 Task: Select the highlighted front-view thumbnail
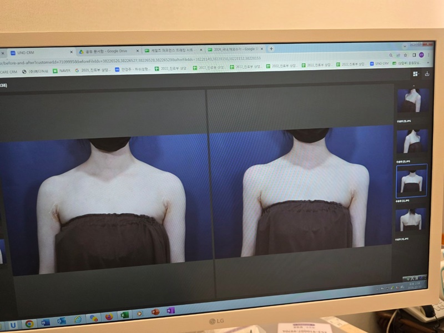click(411, 181)
